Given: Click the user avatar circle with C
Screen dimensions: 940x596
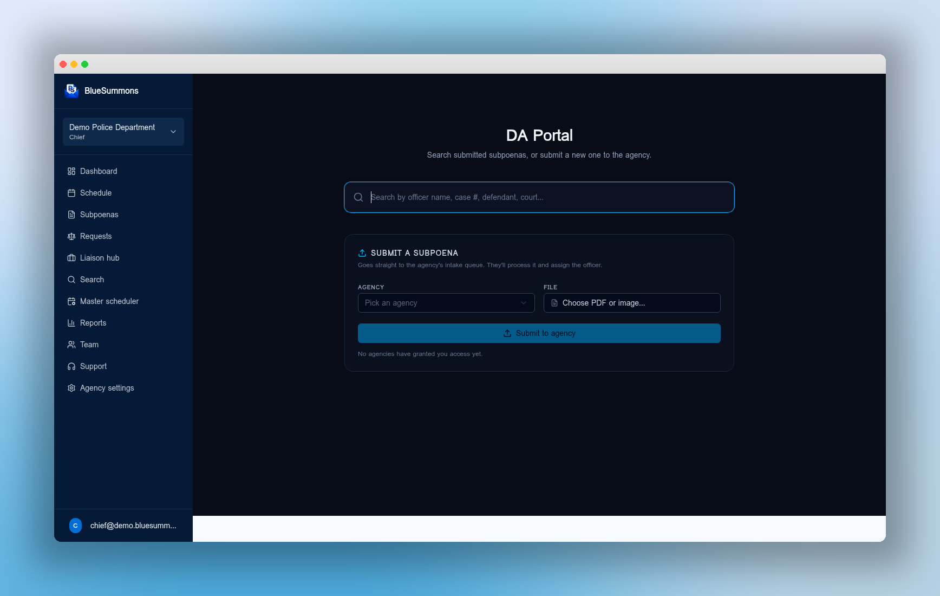Looking at the screenshot, I should click(x=75, y=526).
